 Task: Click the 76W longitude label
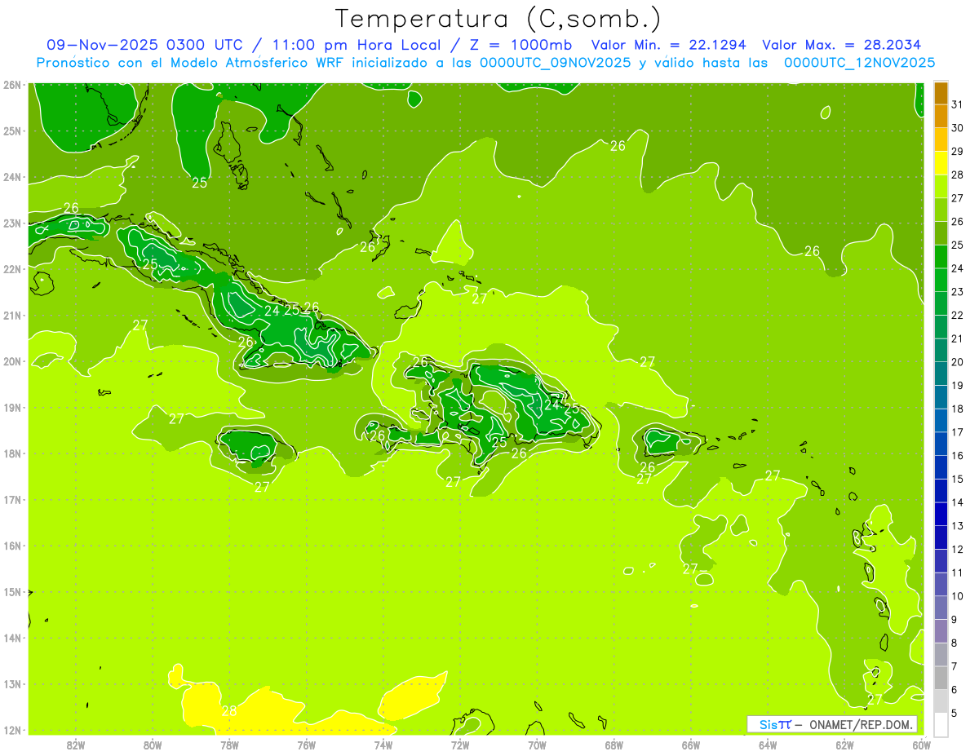click(307, 745)
